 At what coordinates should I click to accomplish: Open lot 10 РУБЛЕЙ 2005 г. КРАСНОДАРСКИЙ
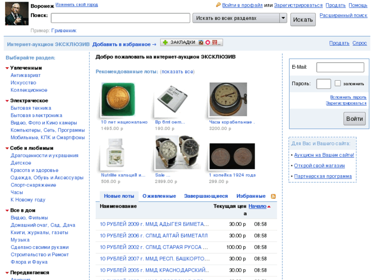click(154, 270)
